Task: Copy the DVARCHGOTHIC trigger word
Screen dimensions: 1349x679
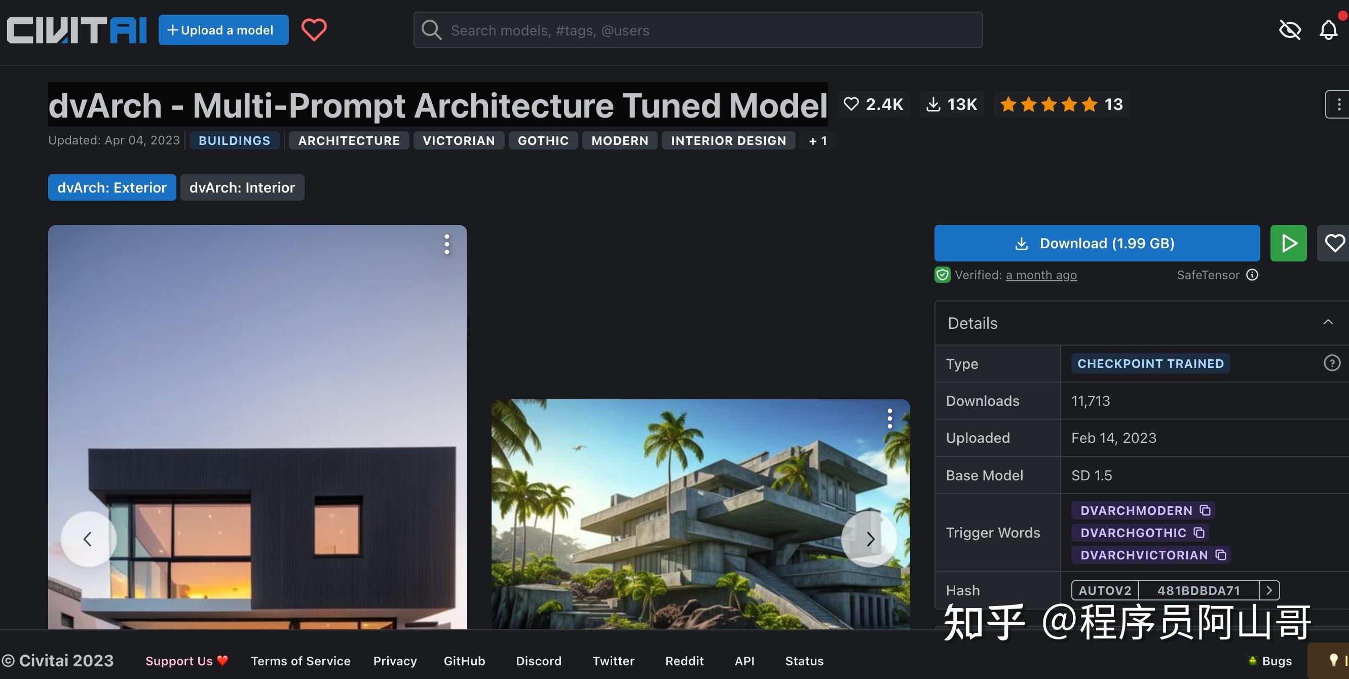Action: click(x=1198, y=533)
